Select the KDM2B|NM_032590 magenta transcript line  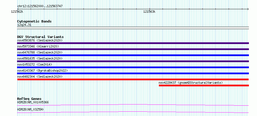(133, 112)
